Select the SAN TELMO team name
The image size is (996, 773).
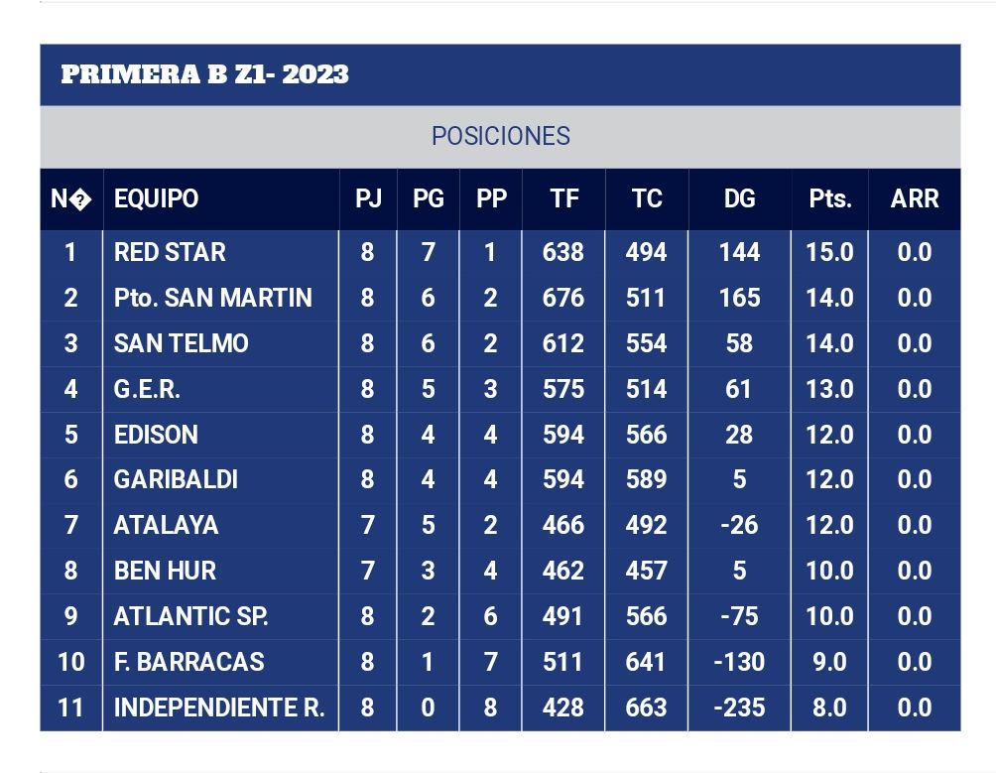tap(181, 343)
